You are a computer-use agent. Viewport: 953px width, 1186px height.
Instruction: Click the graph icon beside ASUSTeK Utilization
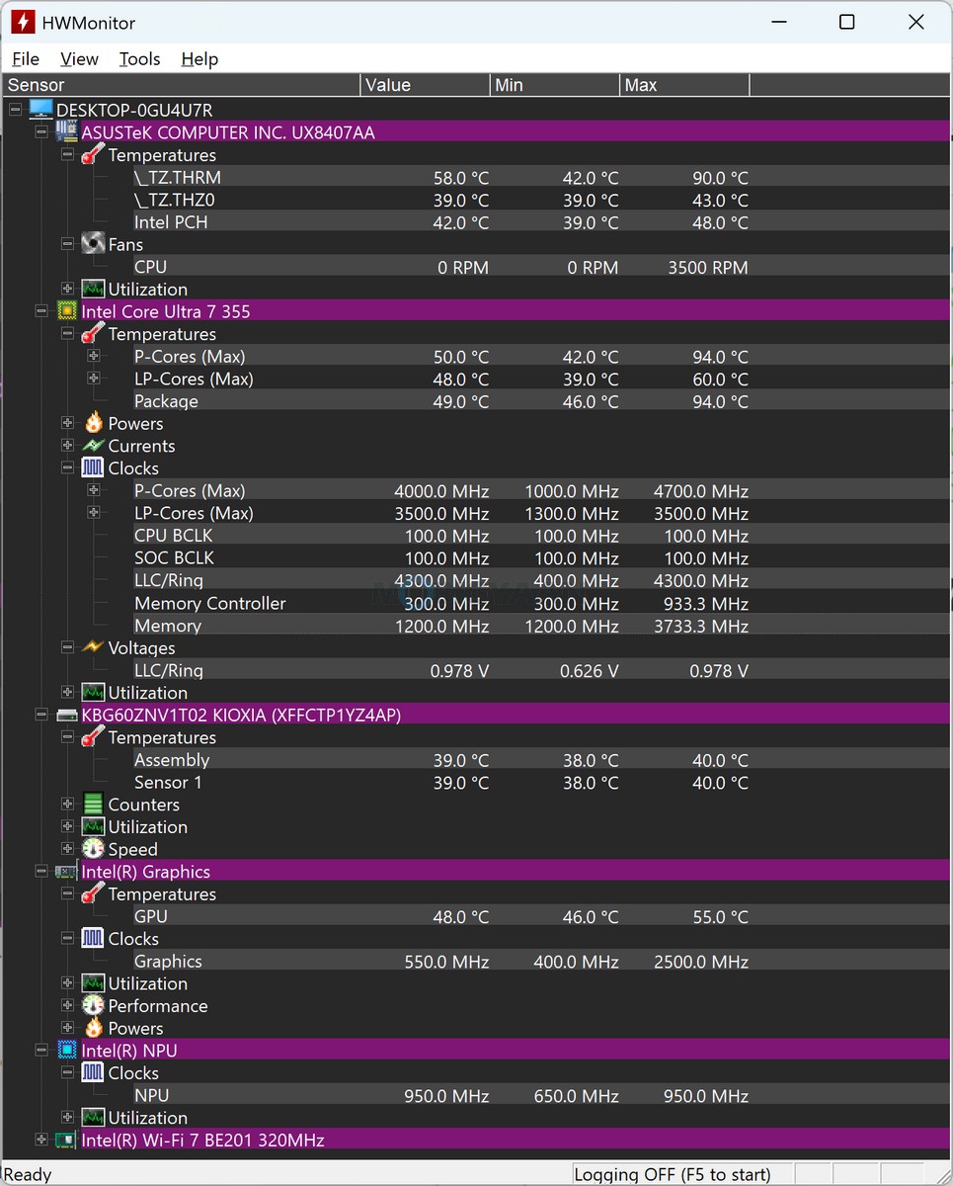point(93,289)
